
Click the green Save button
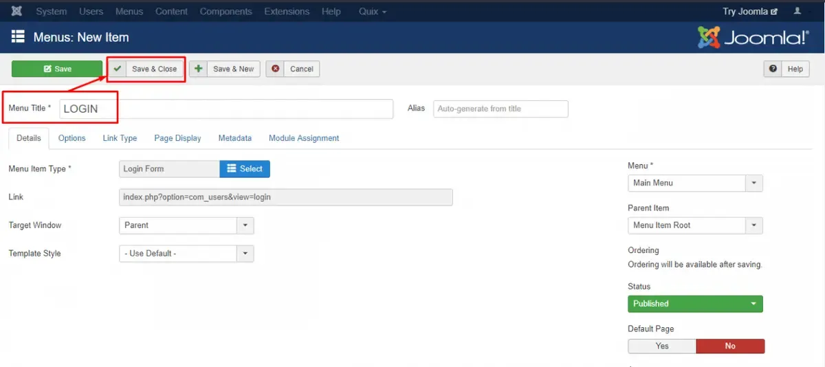[57, 69]
